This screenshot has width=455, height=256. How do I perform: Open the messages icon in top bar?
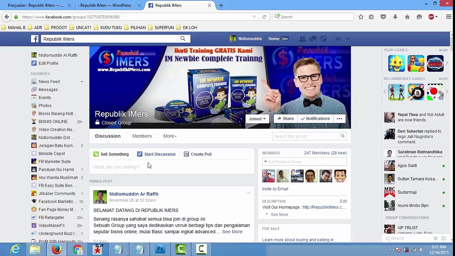click(x=313, y=39)
